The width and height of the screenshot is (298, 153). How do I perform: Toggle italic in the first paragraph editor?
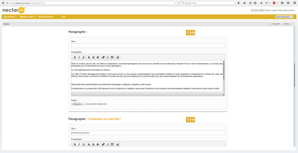[x=79, y=57]
